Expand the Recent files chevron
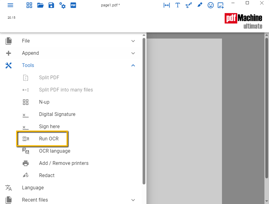 click(x=133, y=200)
